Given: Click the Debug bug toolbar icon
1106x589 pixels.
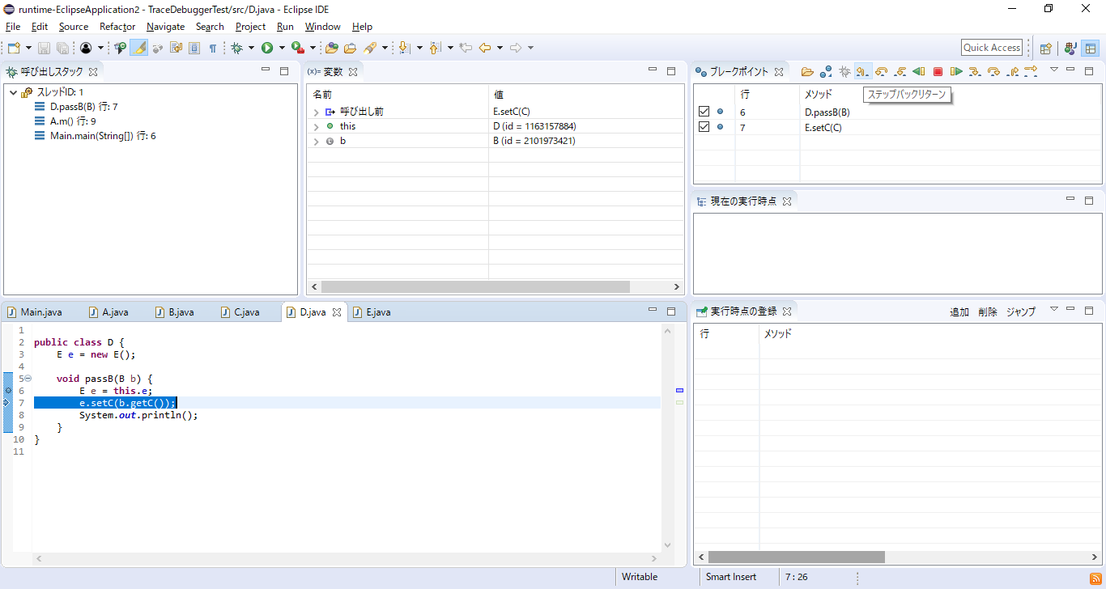Looking at the screenshot, I should click(236, 48).
